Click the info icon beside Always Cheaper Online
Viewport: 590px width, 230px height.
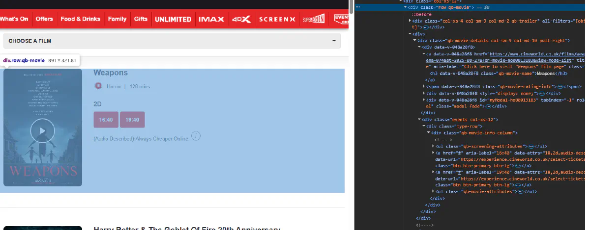click(x=196, y=136)
